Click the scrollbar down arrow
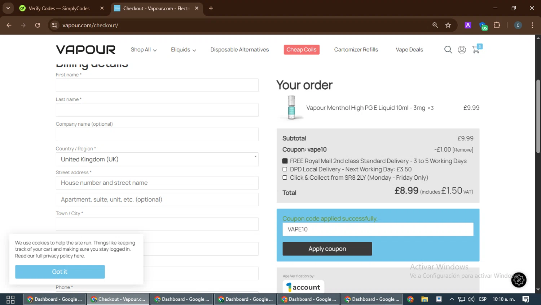This screenshot has width=541, height=305. coord(538,290)
